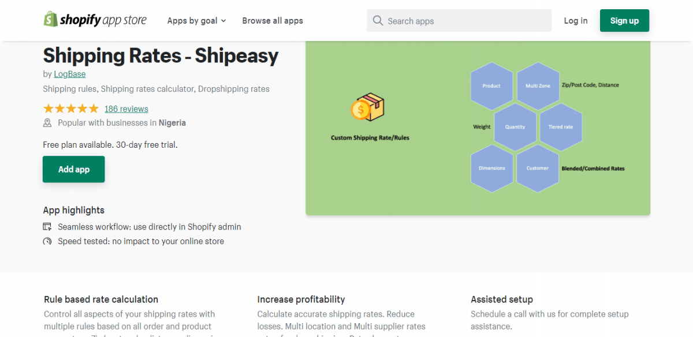Type in the Search apps field
Screen dimensions: 693x337
tap(462, 21)
